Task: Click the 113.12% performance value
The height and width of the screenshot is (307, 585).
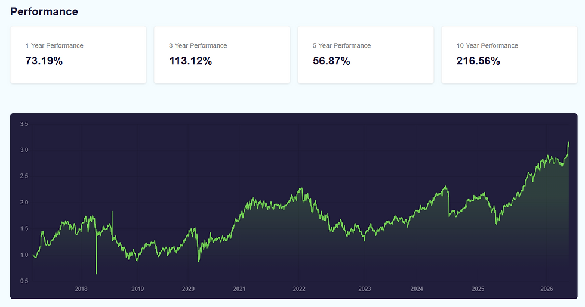Action: [x=190, y=61]
